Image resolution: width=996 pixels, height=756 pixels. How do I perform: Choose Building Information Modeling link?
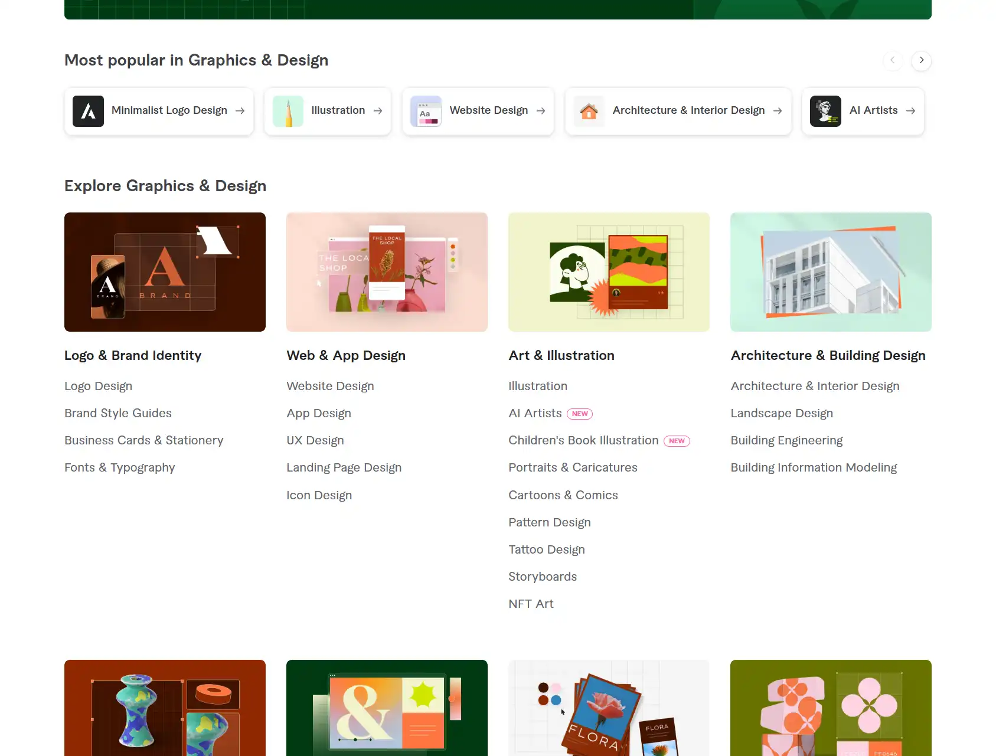[814, 467]
